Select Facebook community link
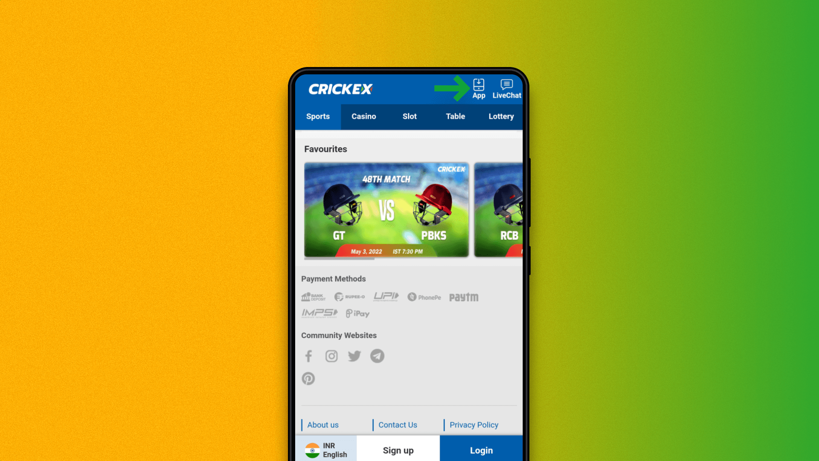 tap(308, 355)
